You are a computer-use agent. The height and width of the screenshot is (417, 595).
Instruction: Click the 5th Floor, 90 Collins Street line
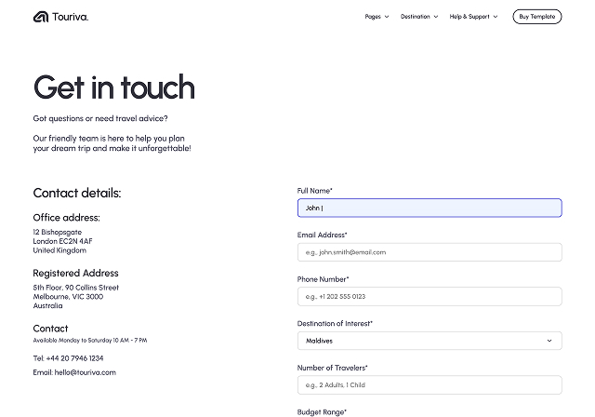76,288
